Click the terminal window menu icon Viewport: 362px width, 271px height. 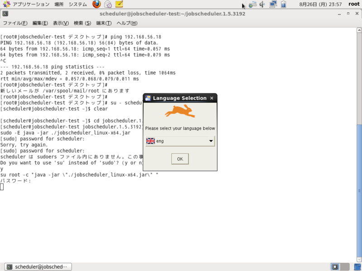click(x=5, y=14)
